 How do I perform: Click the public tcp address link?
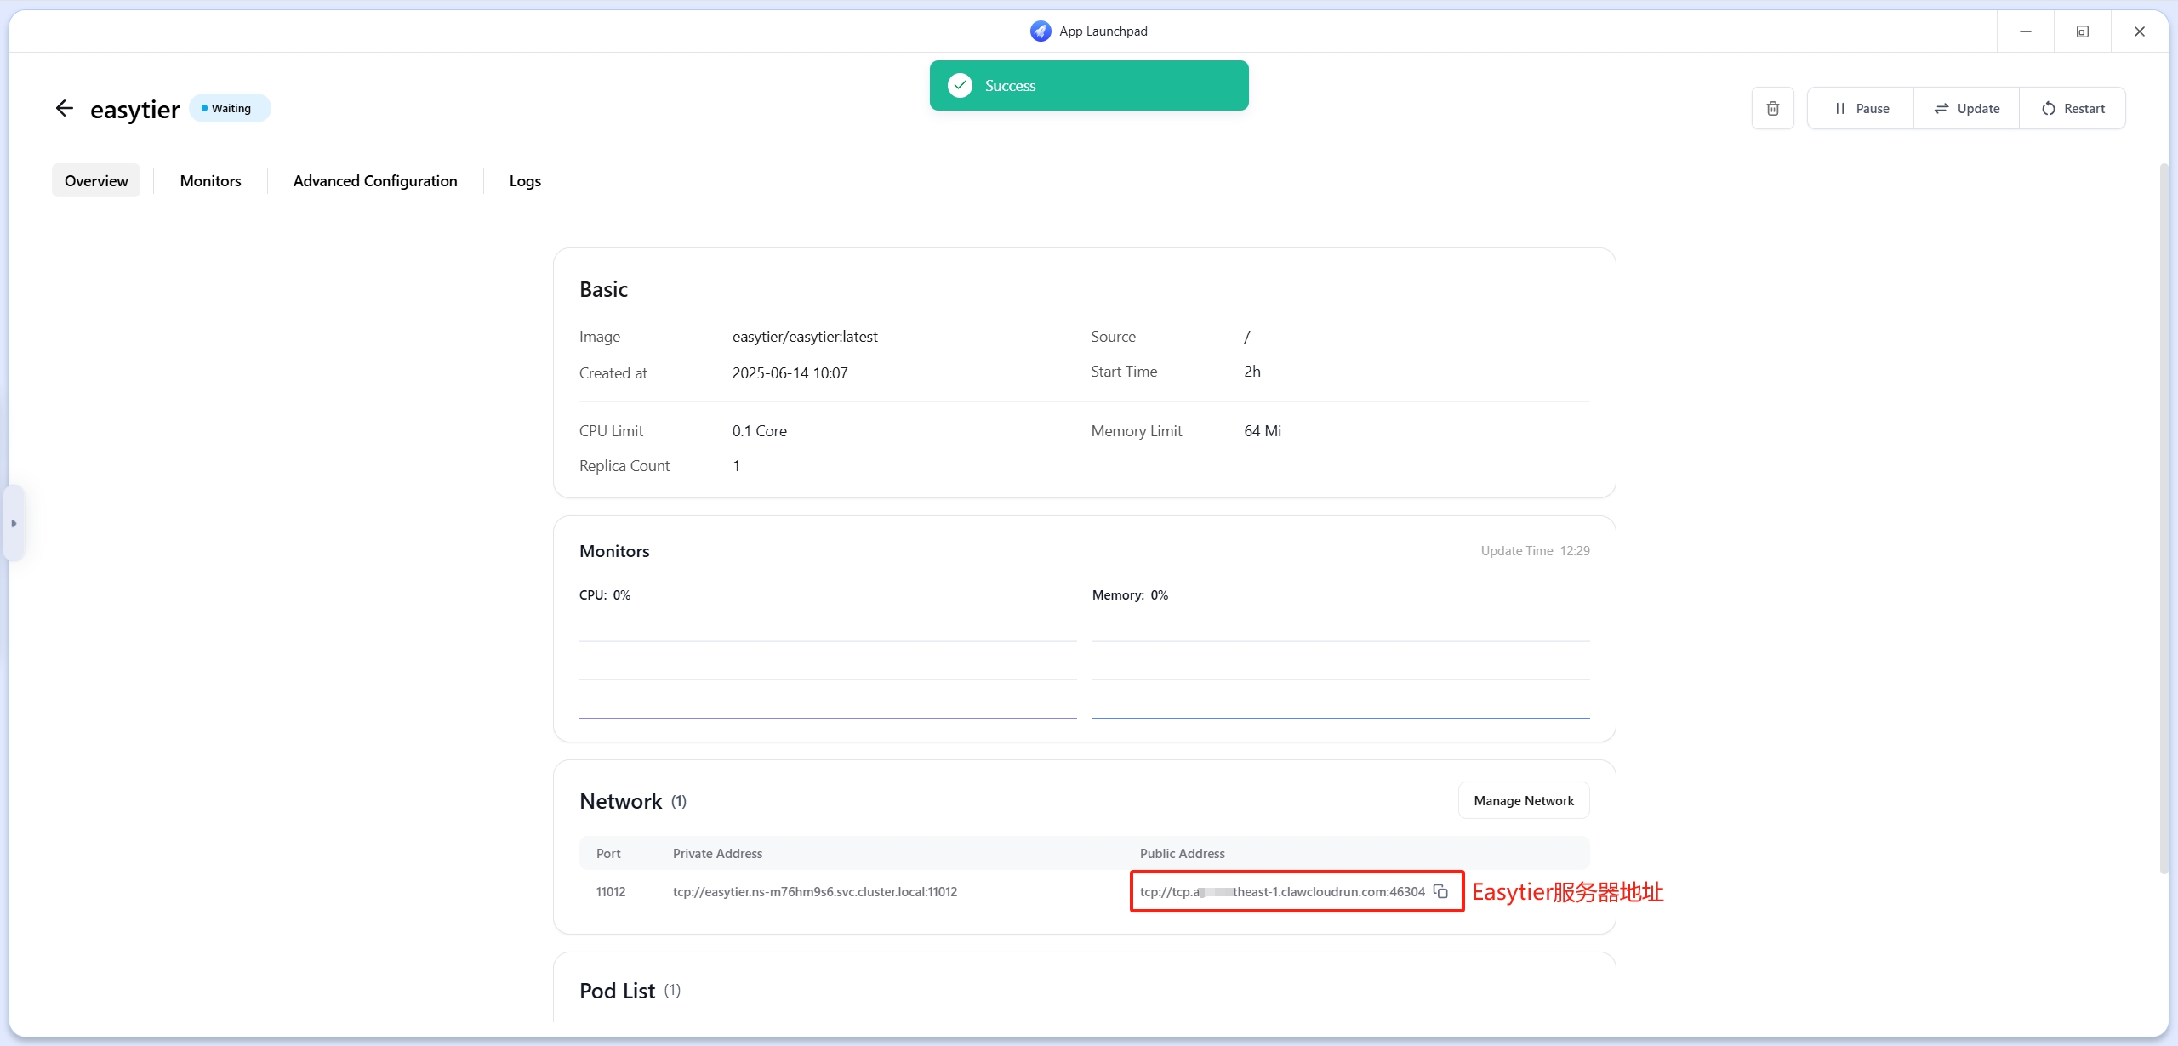(x=1281, y=891)
